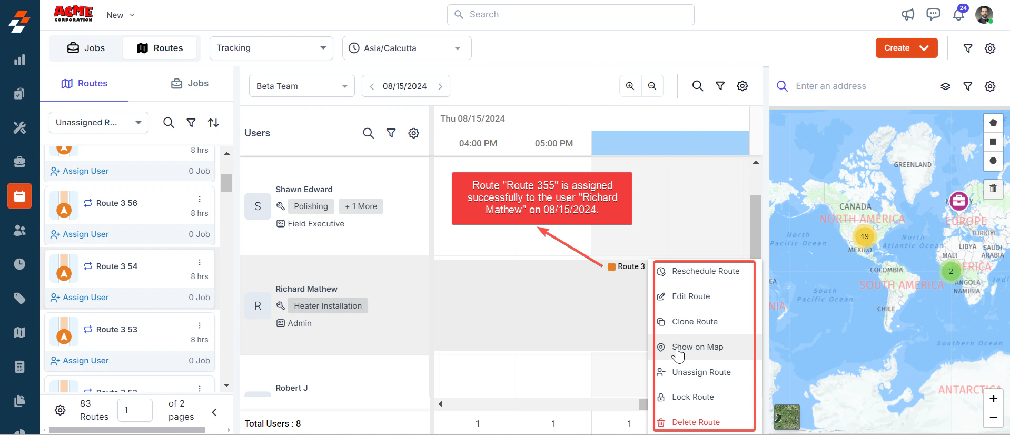This screenshot has height=435, width=1010.
Task: Click the orange Create button
Action: point(906,48)
